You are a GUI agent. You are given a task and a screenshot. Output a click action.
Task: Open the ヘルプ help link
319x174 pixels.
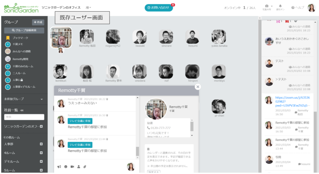coord(298,7)
